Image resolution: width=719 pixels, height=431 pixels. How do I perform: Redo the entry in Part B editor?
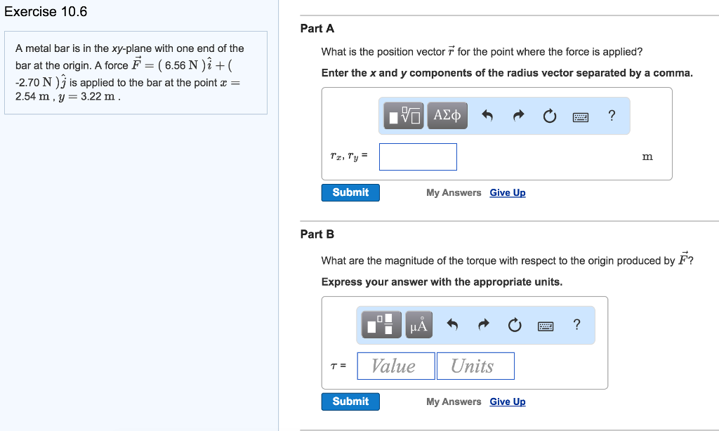pyautogui.click(x=483, y=324)
